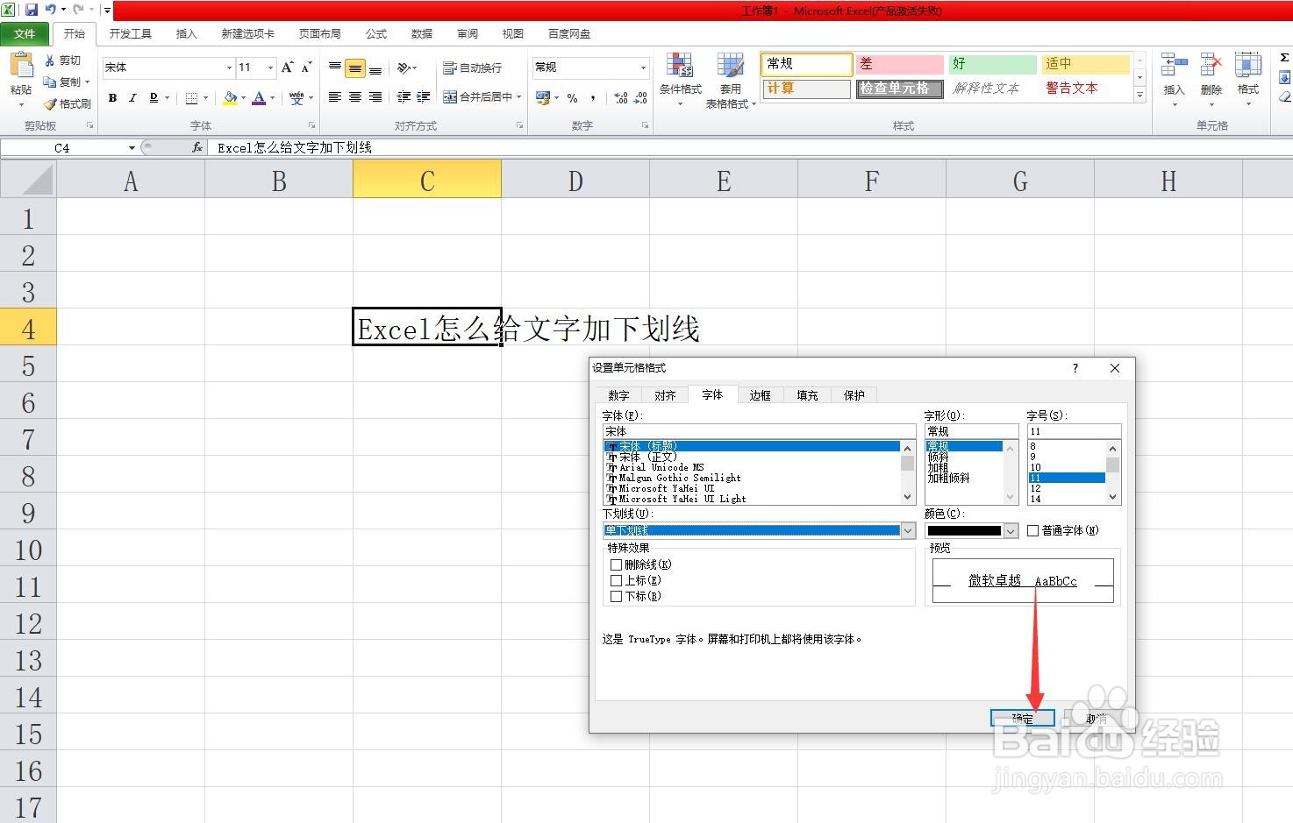Viewport: 1293px width, 823px height.
Task: Click the center text horizontally icon
Action: coord(355,97)
